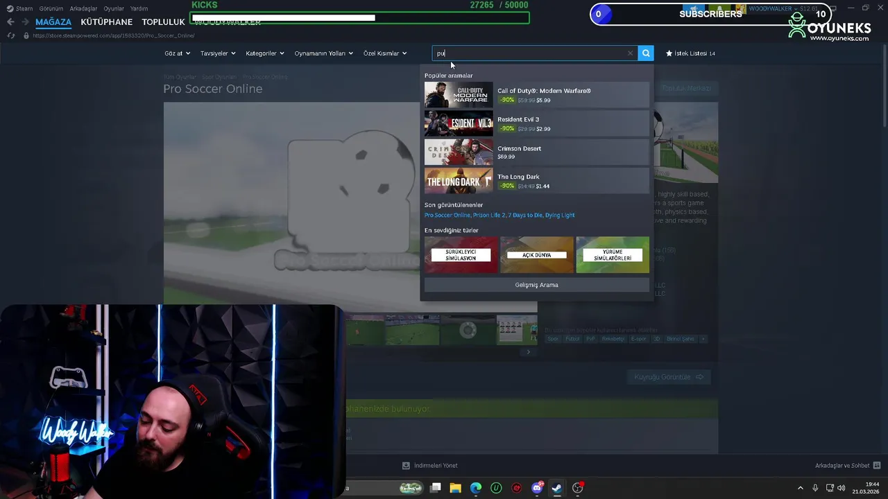Click the blue search magnifier button

tap(646, 53)
